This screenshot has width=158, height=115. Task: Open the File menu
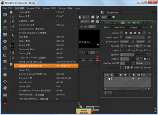point(7,8)
